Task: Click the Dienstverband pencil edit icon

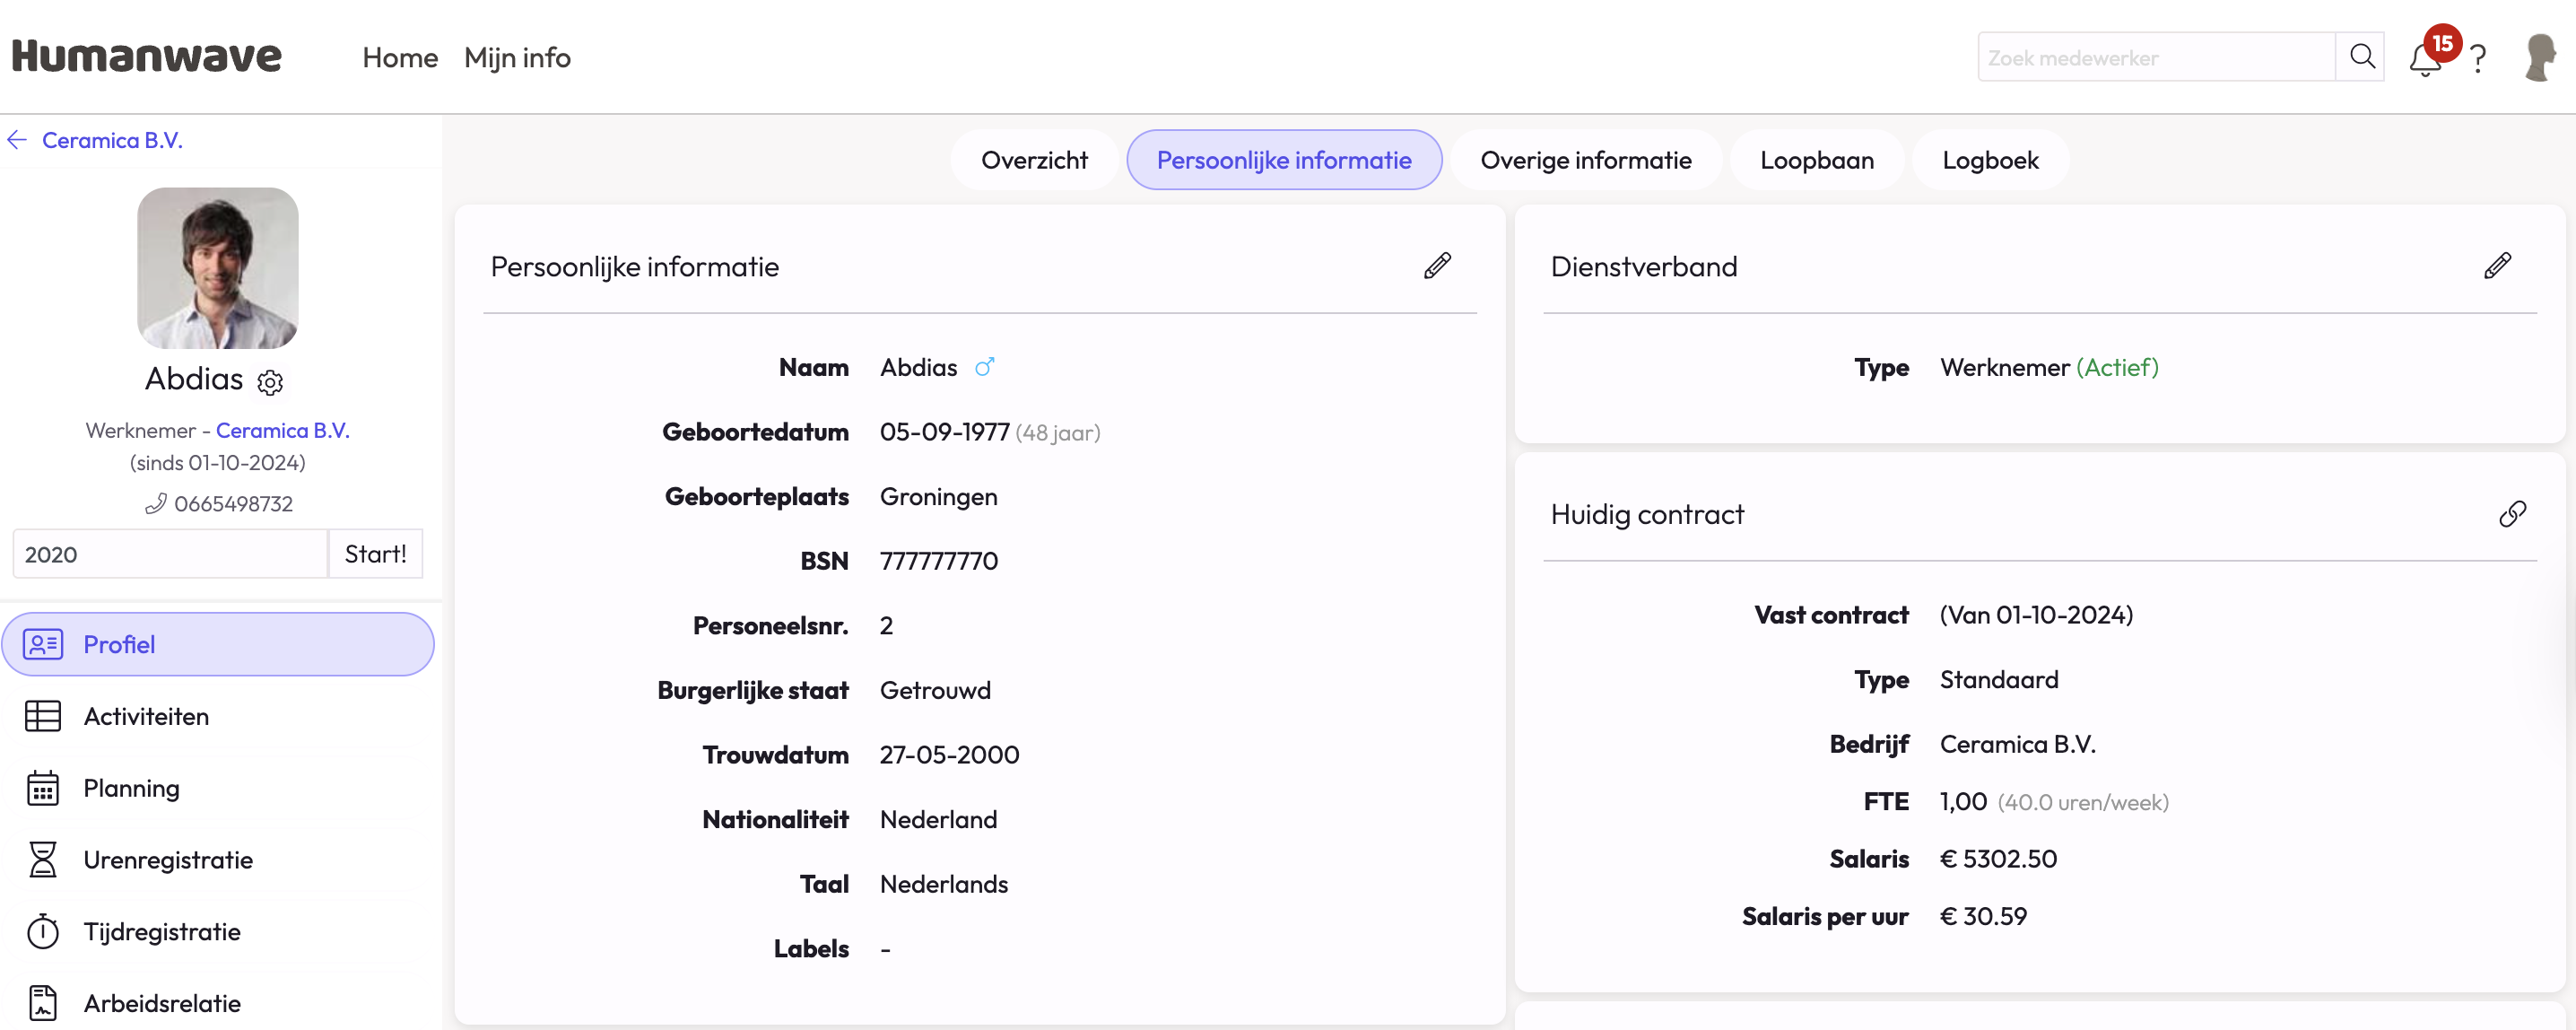Action: [x=2497, y=266]
